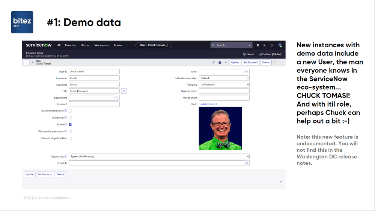Viewport: 375px width, 211px height.
Task: Click the photo Update link
Action: coord(203,104)
